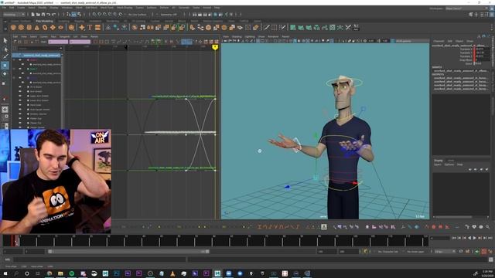Click the current frame field beside playback controls
The image size is (495, 278).
point(440,238)
